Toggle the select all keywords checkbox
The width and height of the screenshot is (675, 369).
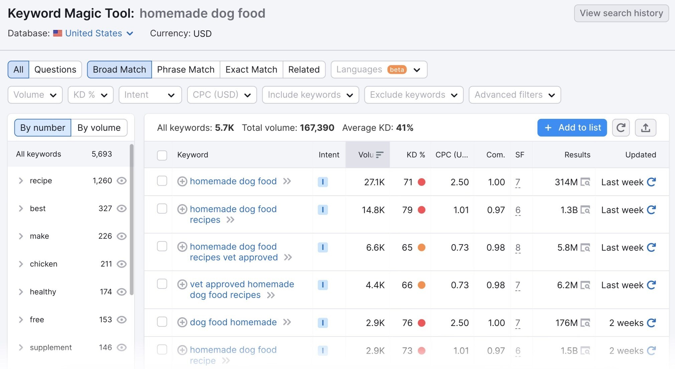pyautogui.click(x=162, y=154)
